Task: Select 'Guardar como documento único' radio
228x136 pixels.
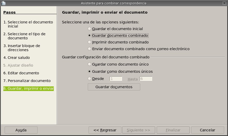Action: 89,64
